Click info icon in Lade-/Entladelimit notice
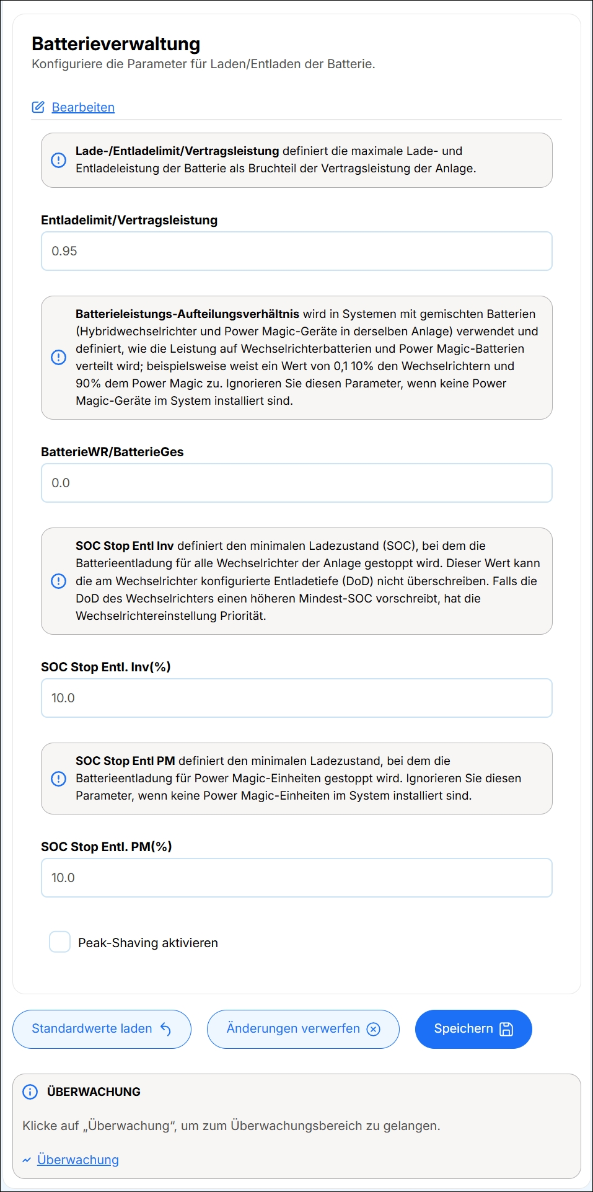 point(58,160)
